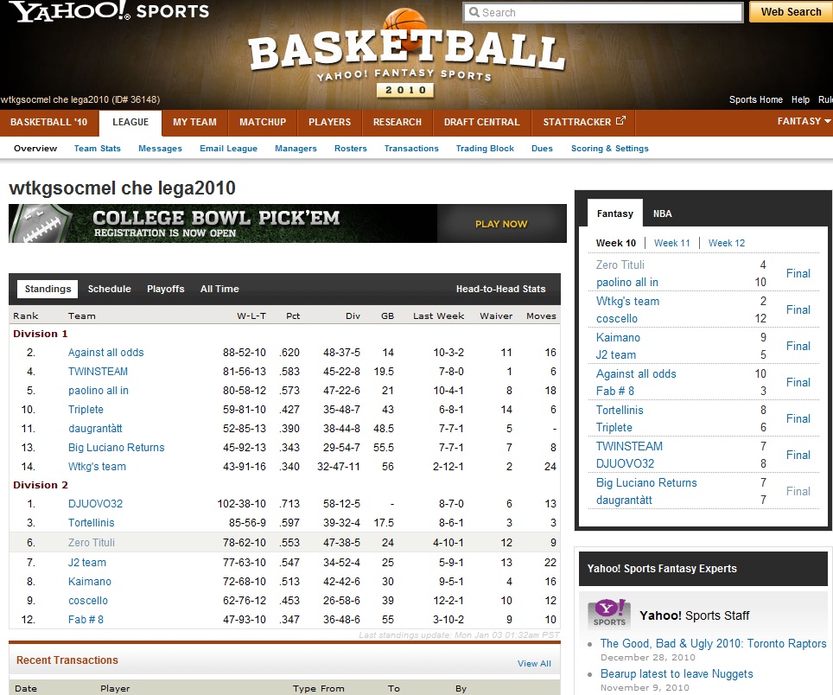Click the College Bowl Pick'em banner
This screenshot has height=695, width=833.
pos(287,224)
